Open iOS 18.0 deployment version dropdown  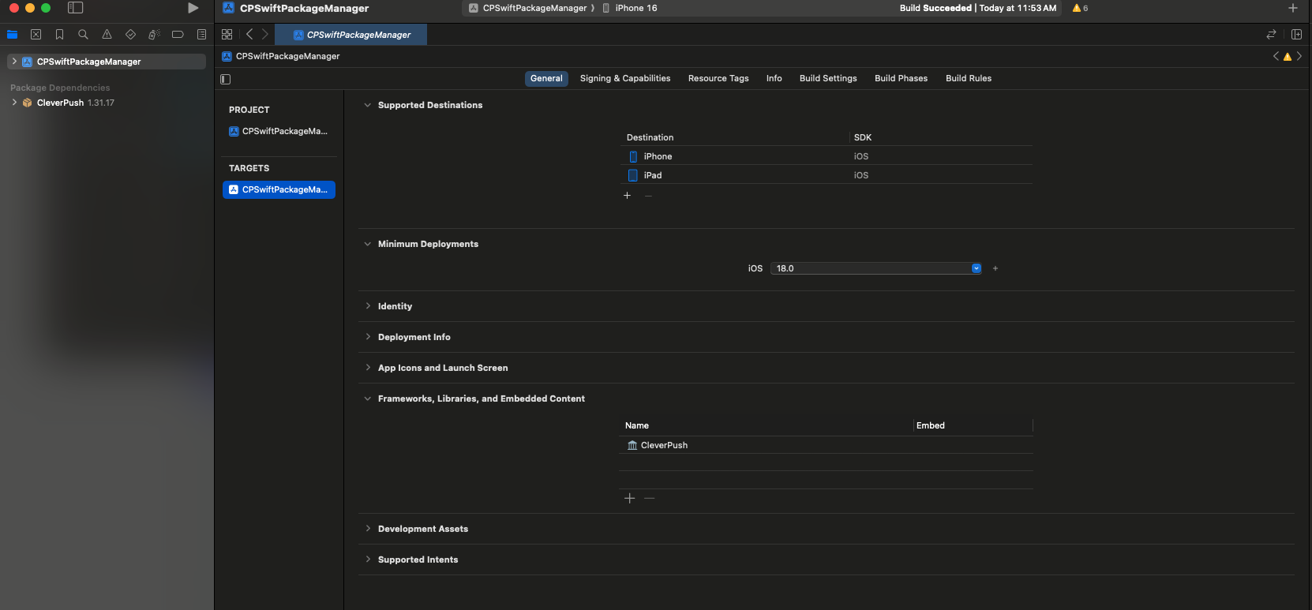pyautogui.click(x=876, y=268)
